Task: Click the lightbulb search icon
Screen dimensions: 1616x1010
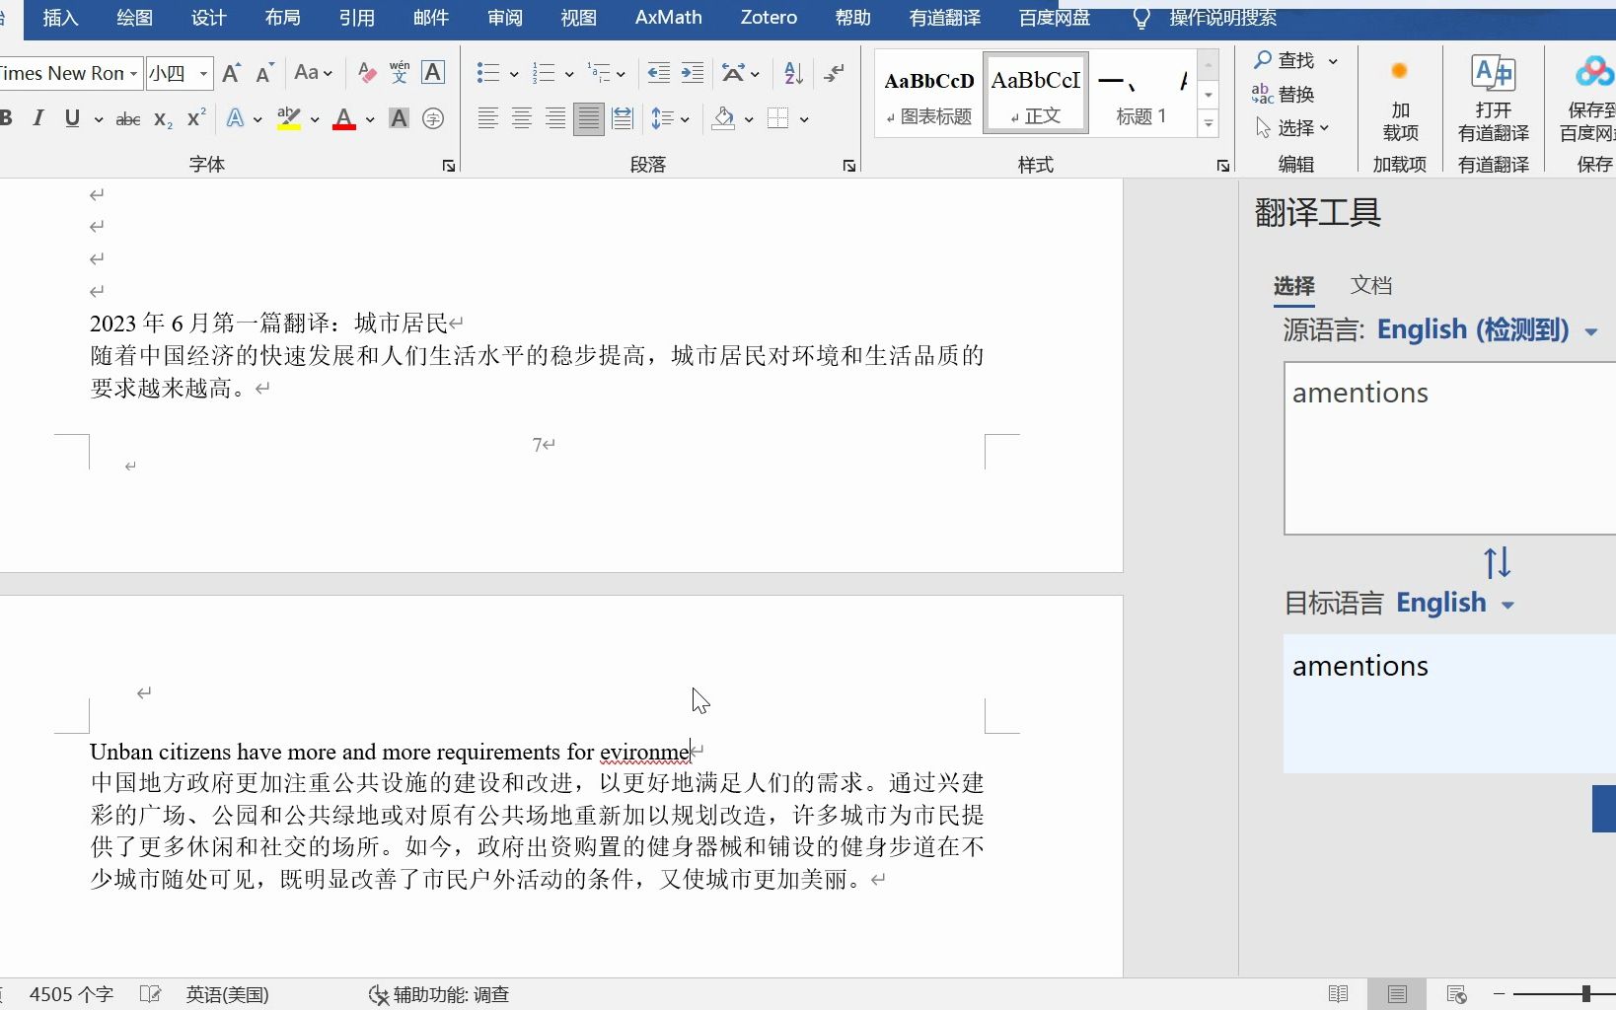Action: pyautogui.click(x=1141, y=19)
